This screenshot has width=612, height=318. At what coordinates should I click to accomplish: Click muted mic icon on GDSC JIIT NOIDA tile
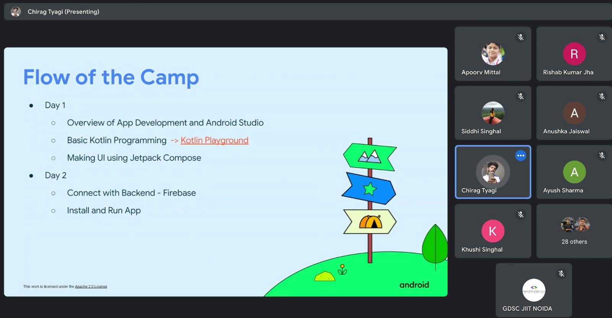point(561,273)
